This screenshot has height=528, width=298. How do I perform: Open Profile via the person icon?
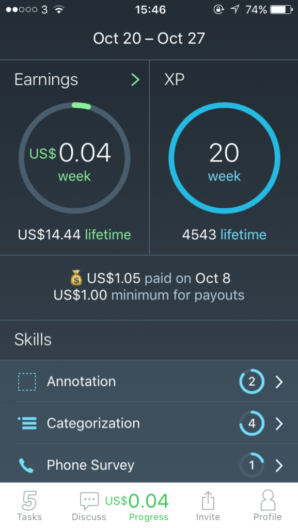[268, 499]
